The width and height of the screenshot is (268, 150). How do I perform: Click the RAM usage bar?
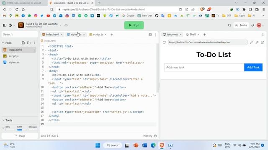tap(21, 130)
